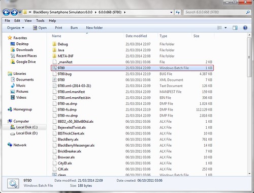
Task: Open the Help menu
Action: coord(52,21)
